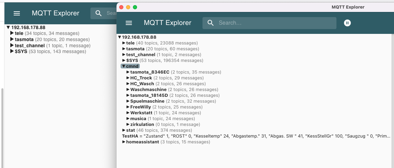
Task: Expand tele topic in the background window
Action: [x=12, y=34]
